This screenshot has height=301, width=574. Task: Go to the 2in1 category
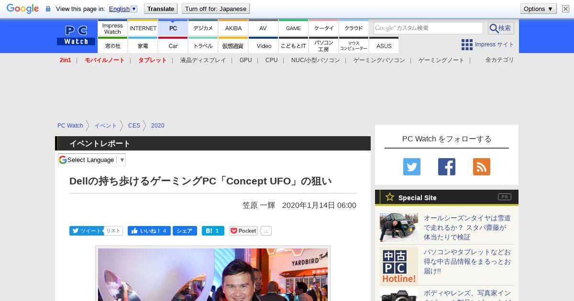pyautogui.click(x=66, y=60)
